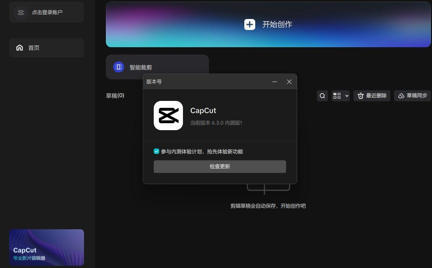Click the plus icon beside 开始创作
Screen dimensions: 432x268
250,24
